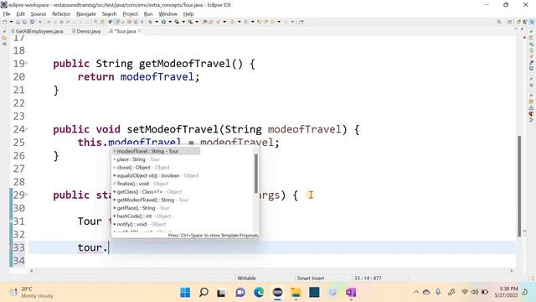This screenshot has height=302, width=536.
Task: Click the toolbar Search magnifier icon at right
Action: 499,22
